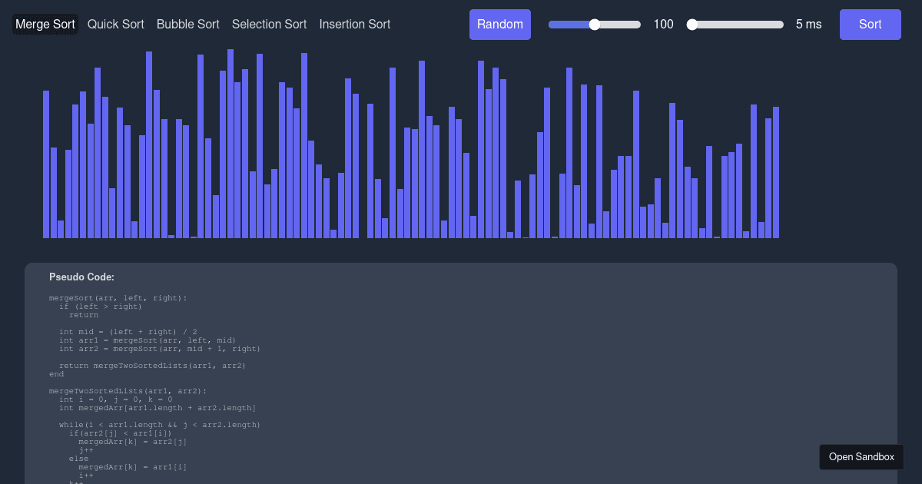The image size is (922, 484).
Task: Open the Selection Sort view
Action: [269, 24]
